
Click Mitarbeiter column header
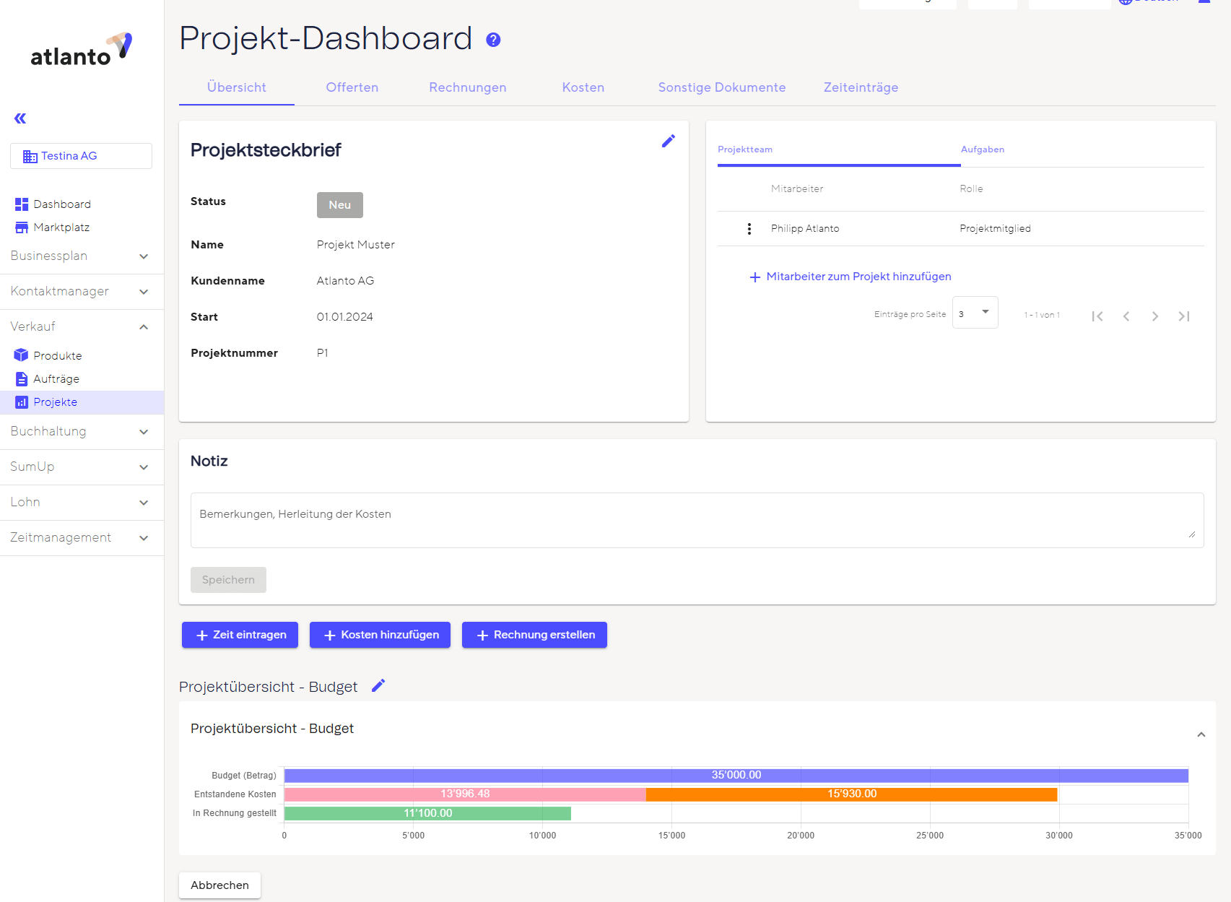pyautogui.click(x=797, y=189)
